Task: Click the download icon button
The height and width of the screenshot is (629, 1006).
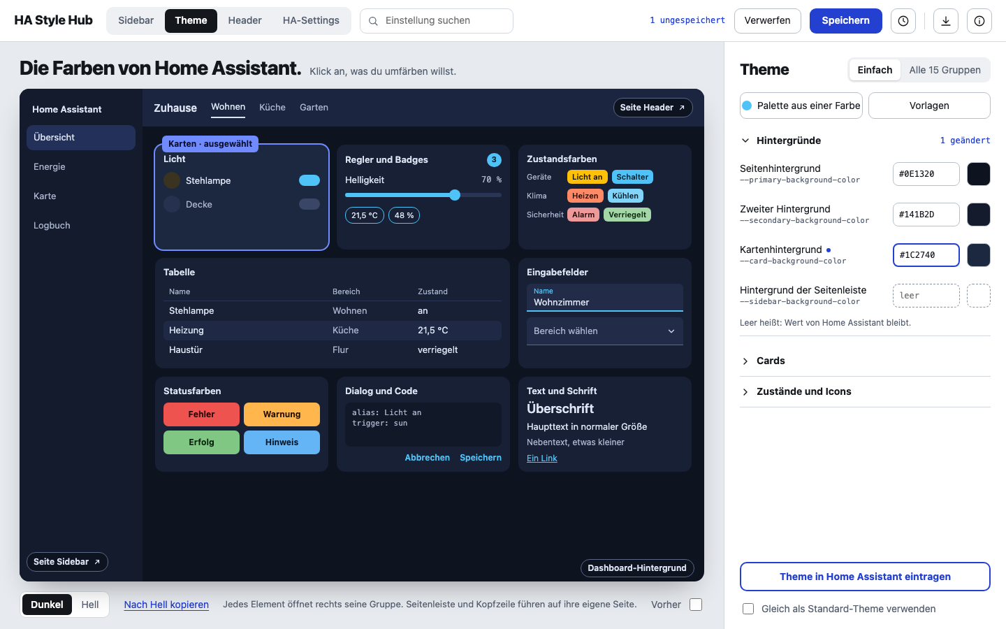Action: coord(946,21)
